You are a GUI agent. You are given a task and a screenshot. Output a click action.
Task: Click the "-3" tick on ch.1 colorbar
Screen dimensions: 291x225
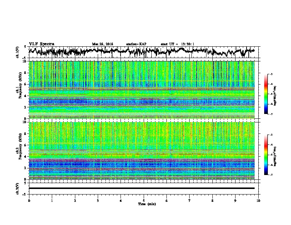(271, 74)
